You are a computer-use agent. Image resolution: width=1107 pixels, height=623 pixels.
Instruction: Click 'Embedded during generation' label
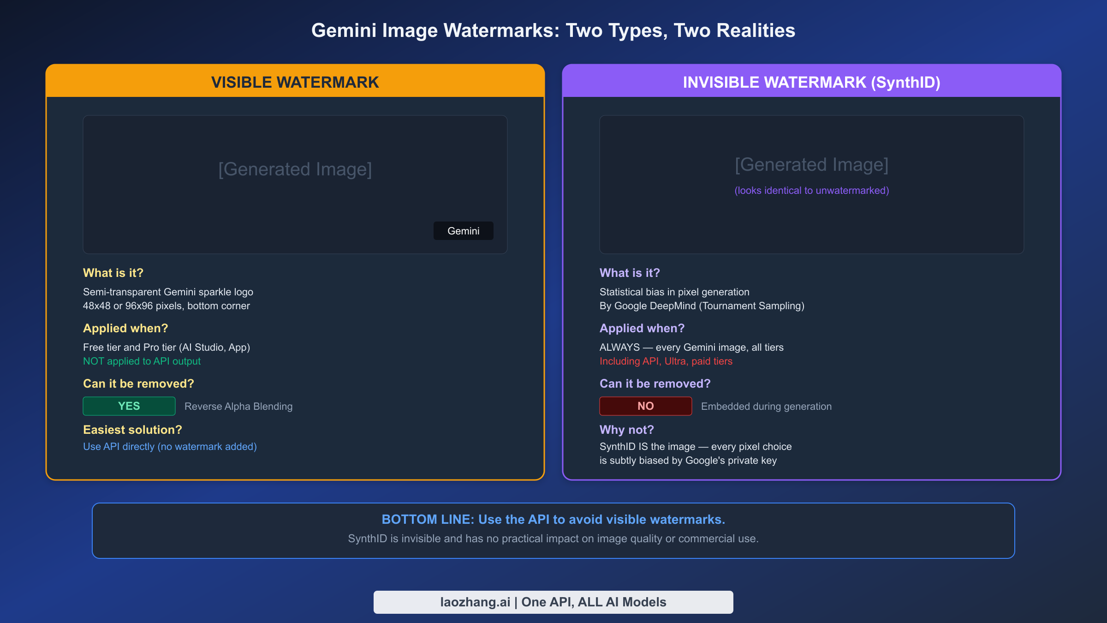[x=766, y=406]
